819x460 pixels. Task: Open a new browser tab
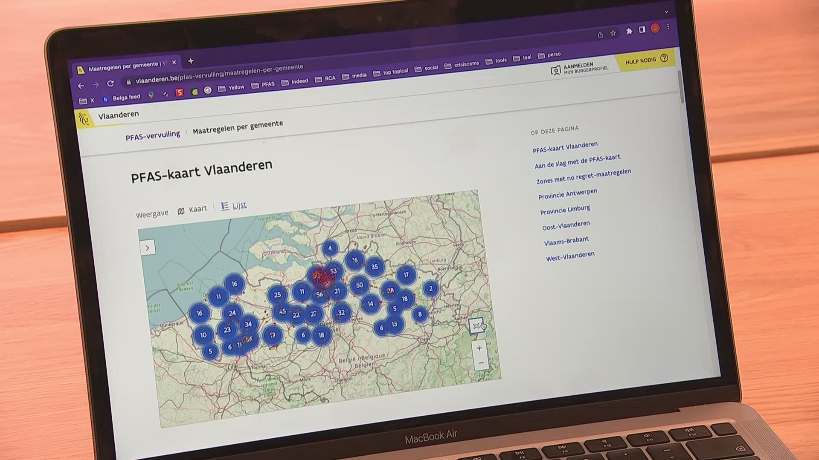tap(191, 61)
